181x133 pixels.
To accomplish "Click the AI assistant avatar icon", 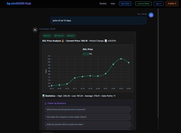I will tap(35, 30).
